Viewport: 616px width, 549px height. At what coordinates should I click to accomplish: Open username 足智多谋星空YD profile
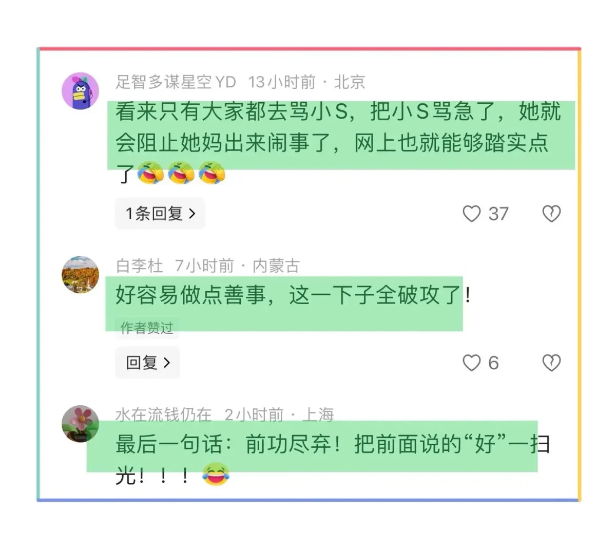click(176, 82)
